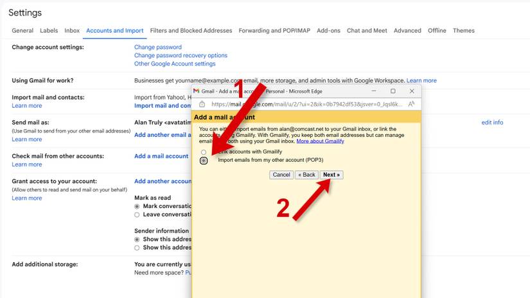The image size is (530, 298).
Task: Select the Mark conversation as read radio
Action: click(137, 206)
